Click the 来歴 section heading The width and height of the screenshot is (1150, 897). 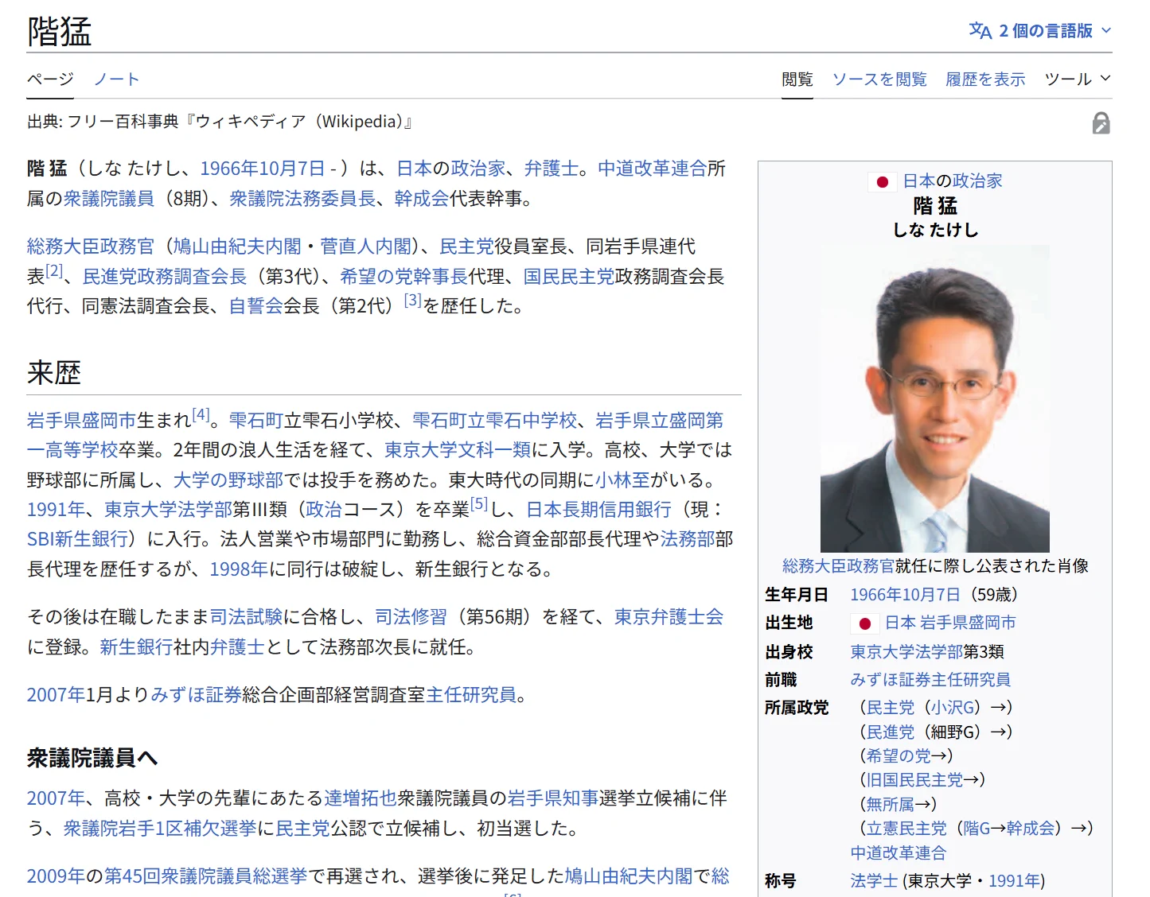click(x=54, y=372)
